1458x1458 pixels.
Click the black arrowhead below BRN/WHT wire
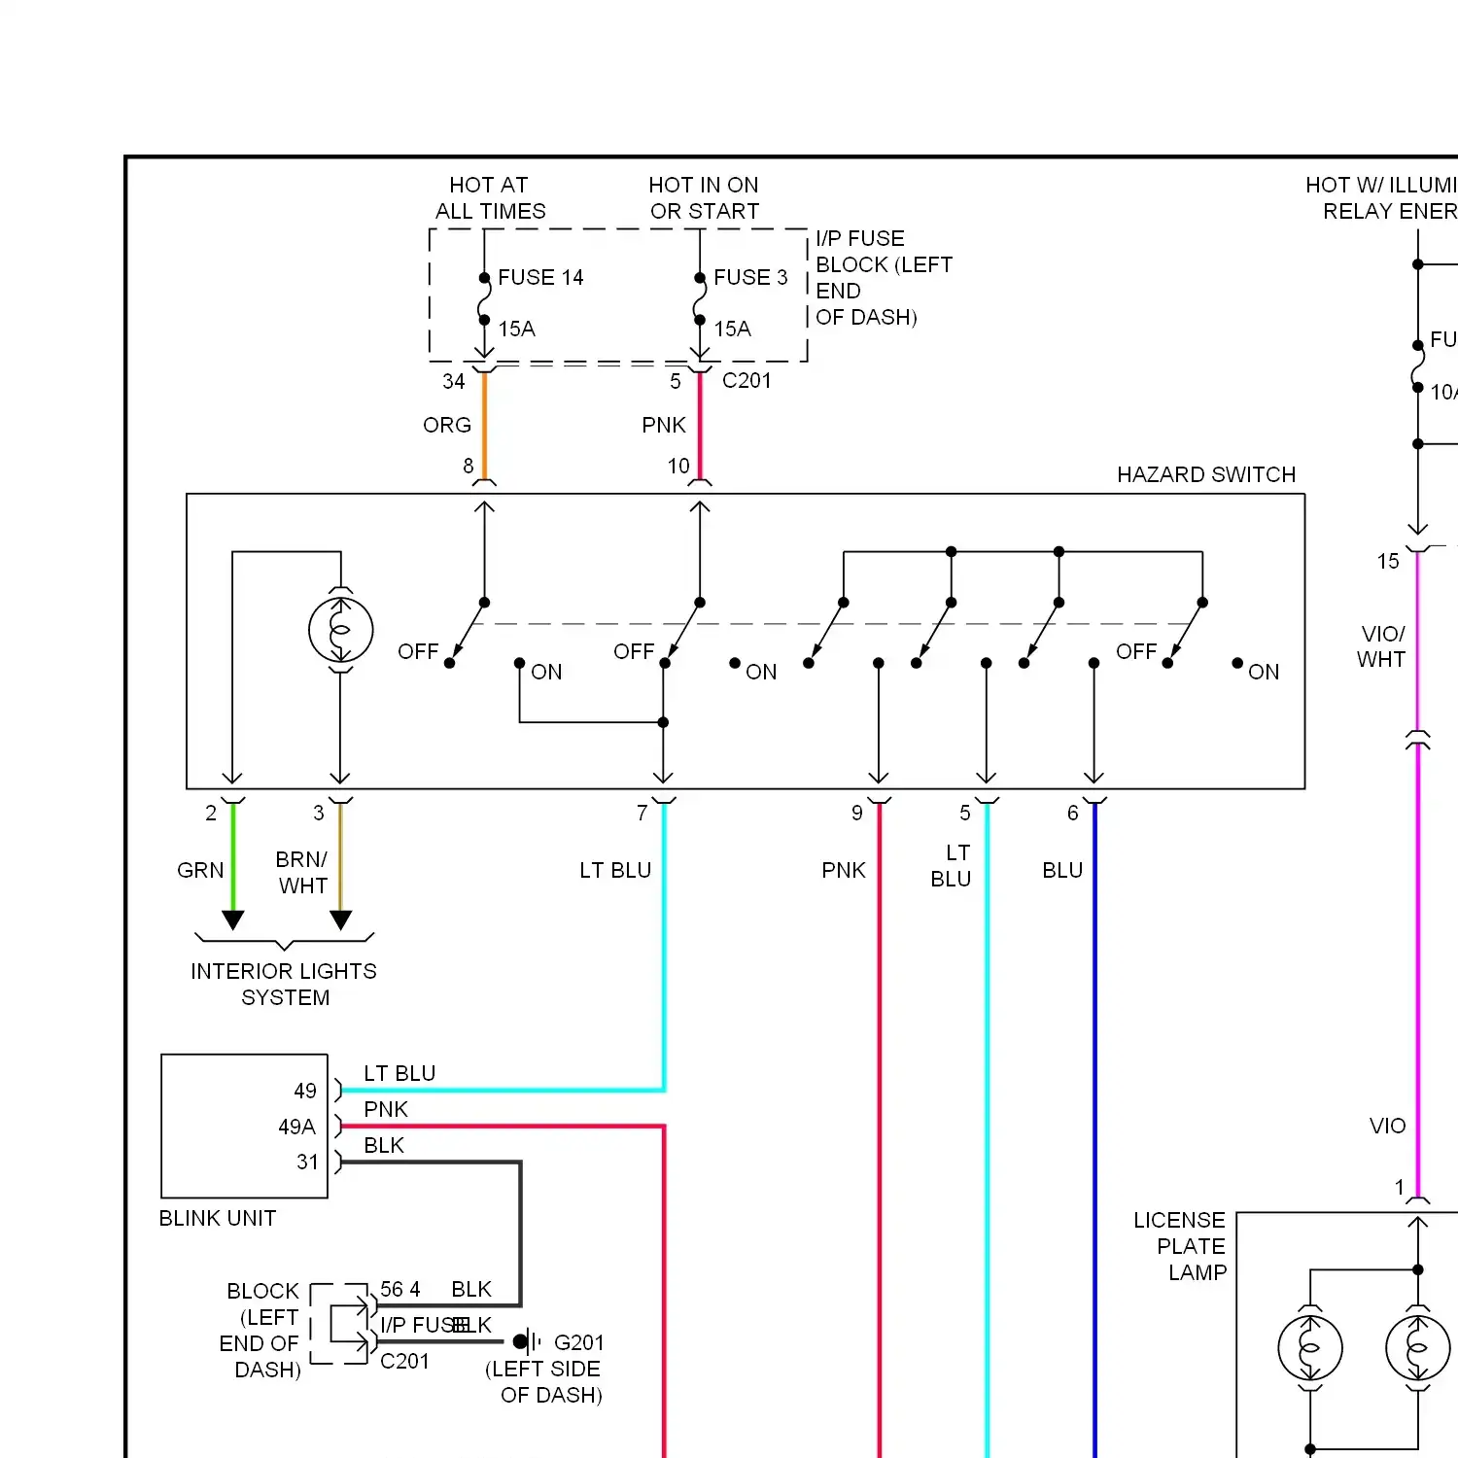340,920
